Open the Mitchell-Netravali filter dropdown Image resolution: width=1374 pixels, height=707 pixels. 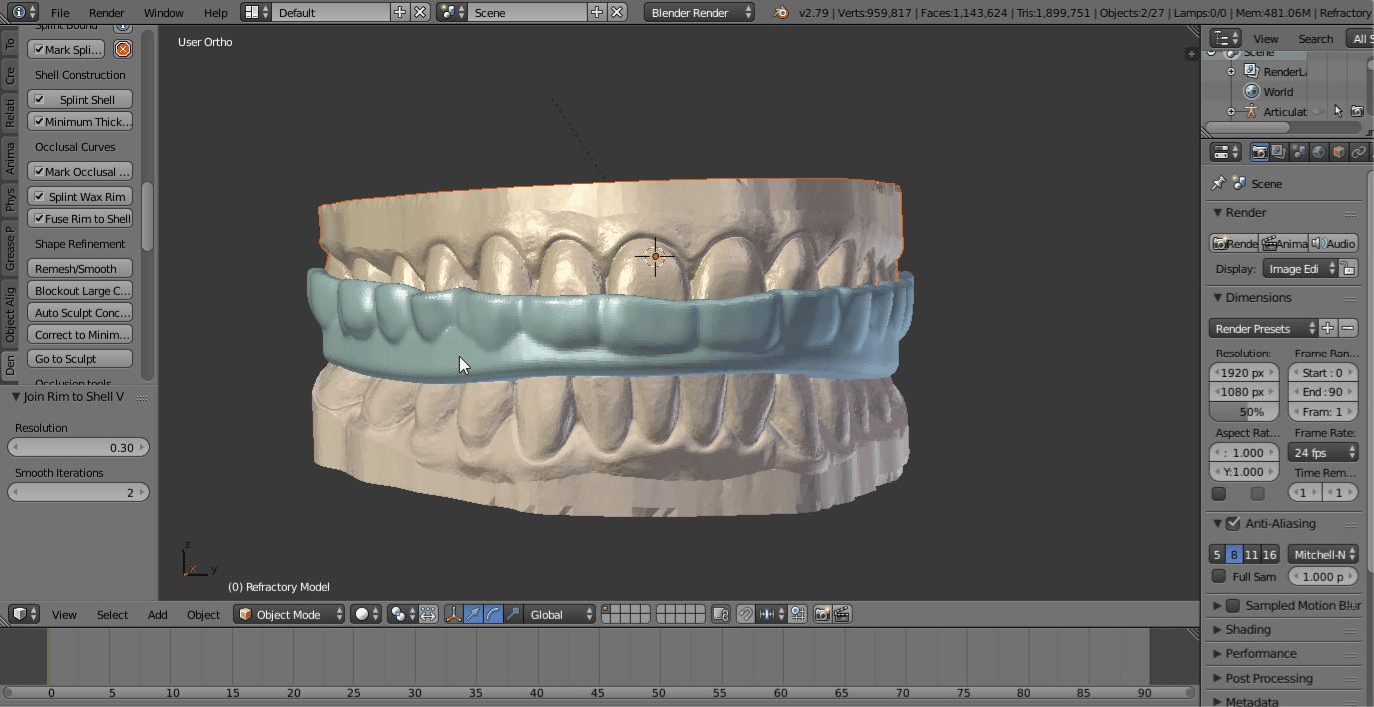tap(1323, 554)
